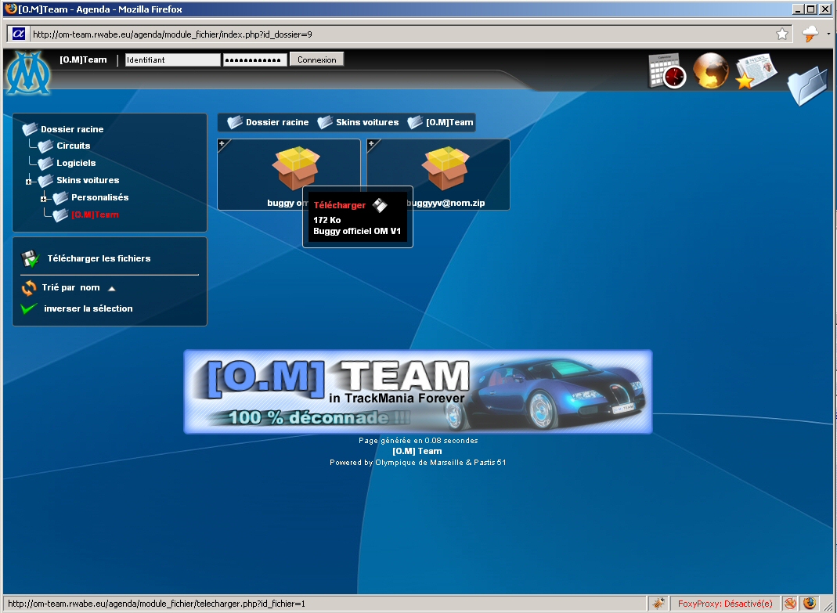Image resolution: width=837 pixels, height=613 pixels.
Task: Open the calendar with clock agenda icon
Action: point(667,70)
